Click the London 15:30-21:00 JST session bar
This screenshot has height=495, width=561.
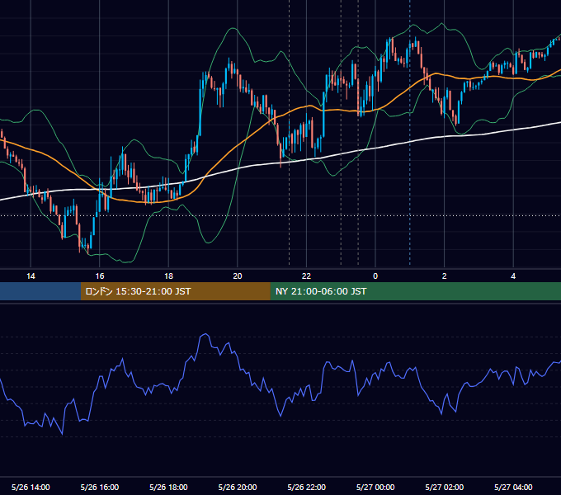(175, 291)
